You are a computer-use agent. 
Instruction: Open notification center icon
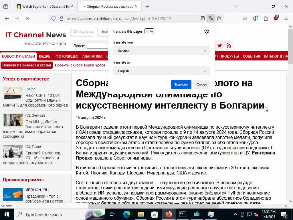(x=284, y=214)
